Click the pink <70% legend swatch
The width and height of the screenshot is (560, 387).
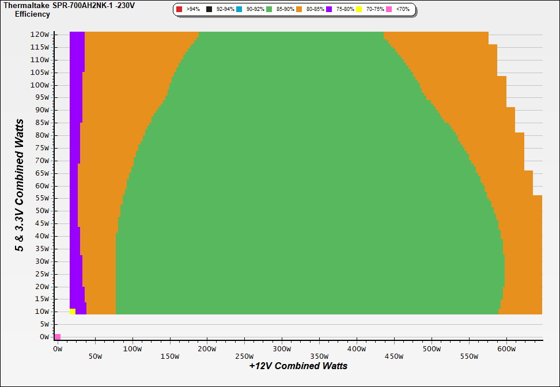coord(389,10)
